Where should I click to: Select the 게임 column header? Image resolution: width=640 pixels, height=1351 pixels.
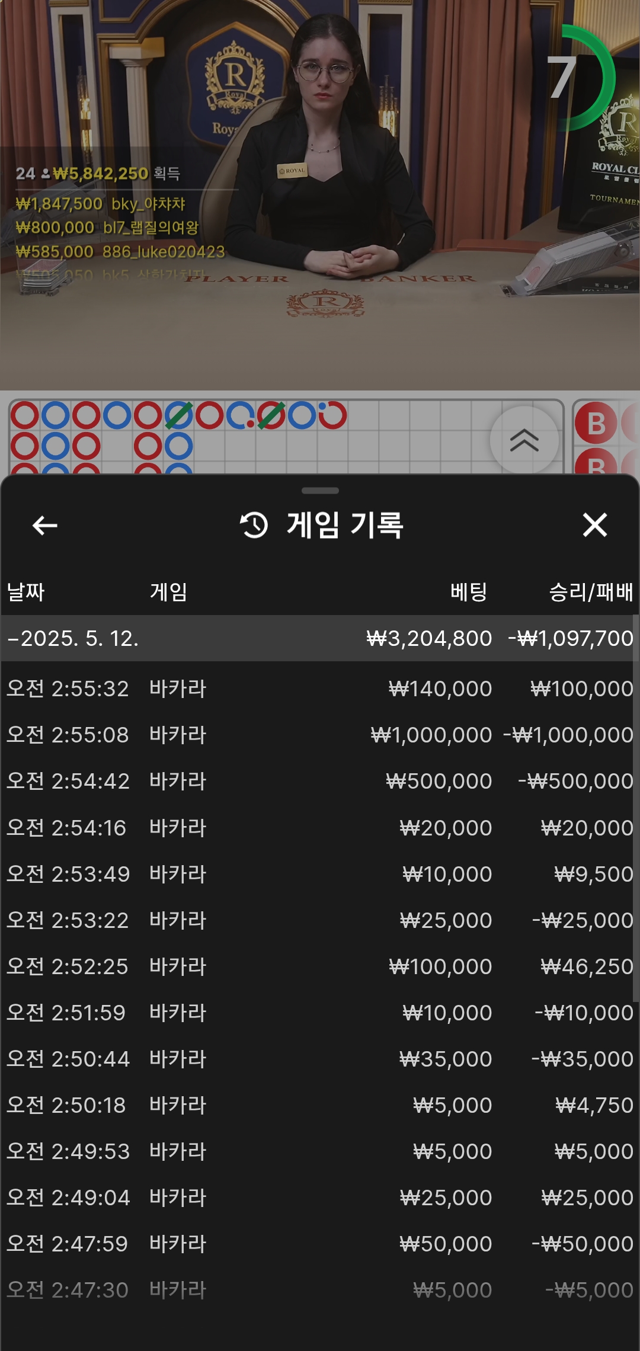[x=168, y=591]
